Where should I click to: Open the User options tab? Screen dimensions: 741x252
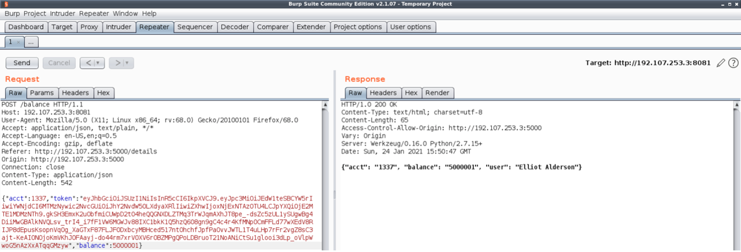pyautogui.click(x=410, y=27)
